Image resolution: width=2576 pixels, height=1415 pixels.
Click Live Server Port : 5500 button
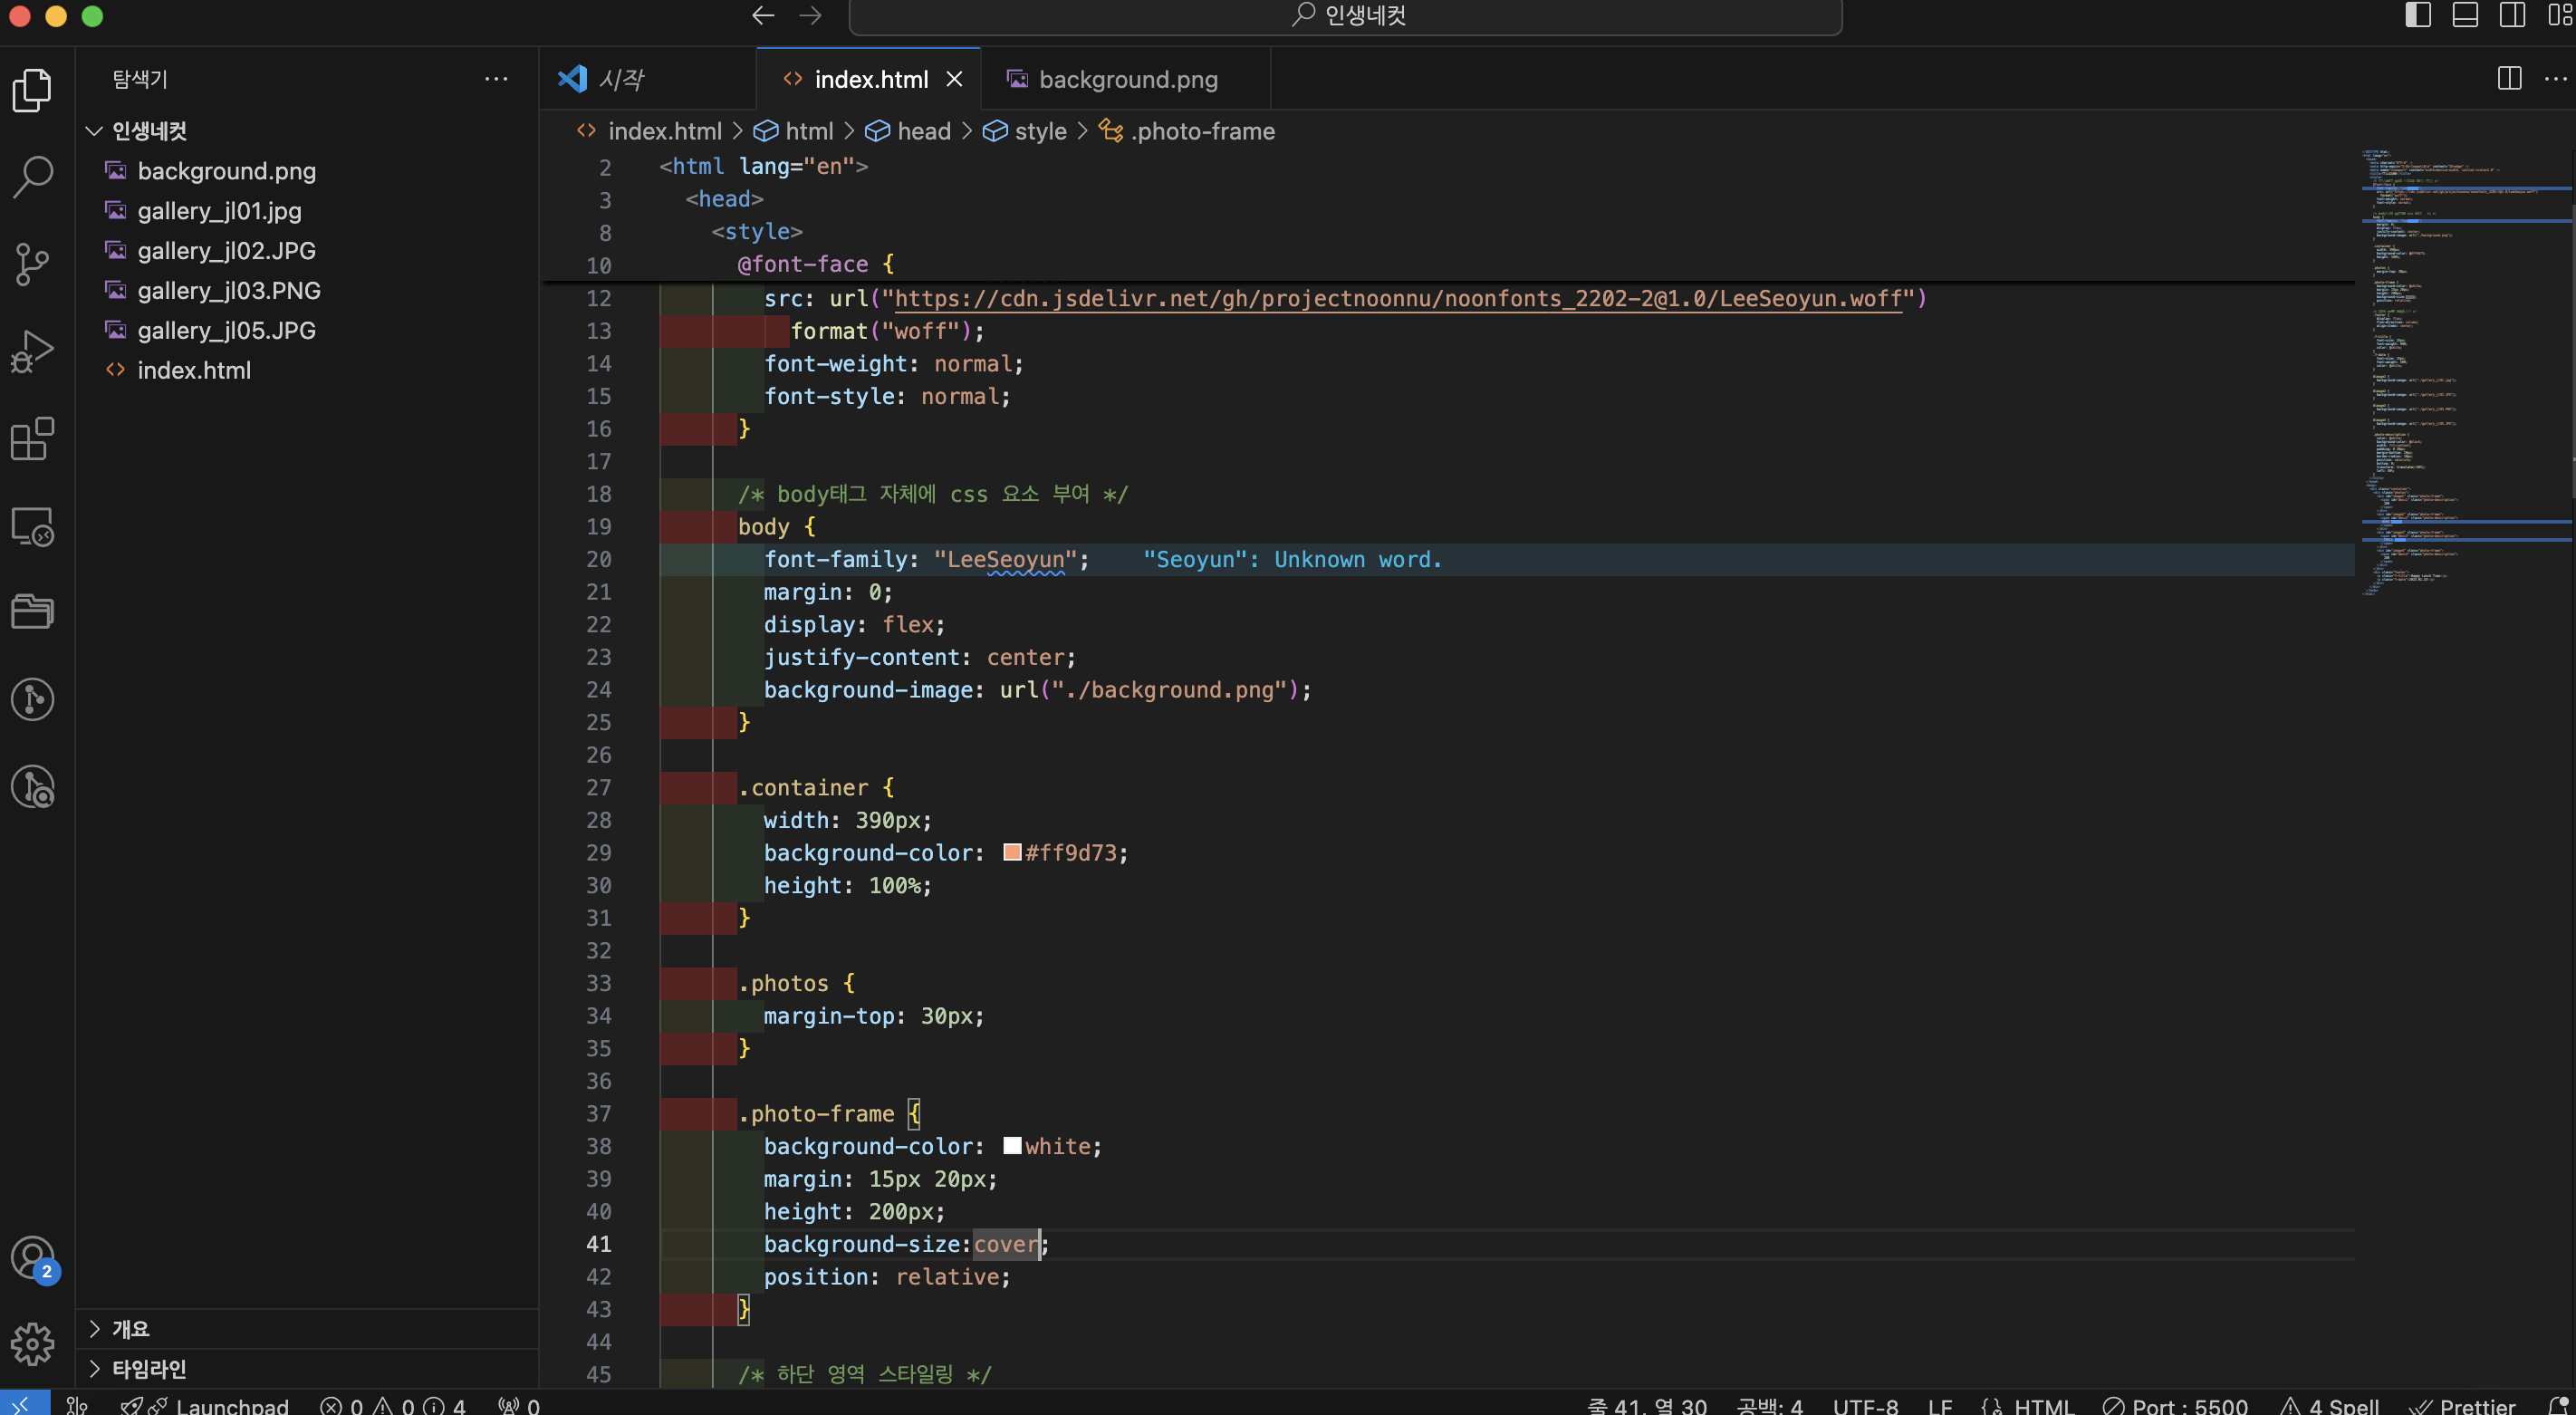point(2174,1404)
